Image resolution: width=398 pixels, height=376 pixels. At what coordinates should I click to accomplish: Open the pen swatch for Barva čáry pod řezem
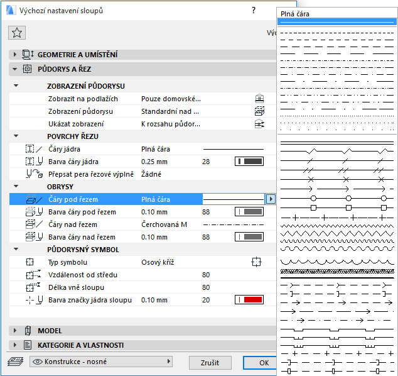click(x=249, y=211)
